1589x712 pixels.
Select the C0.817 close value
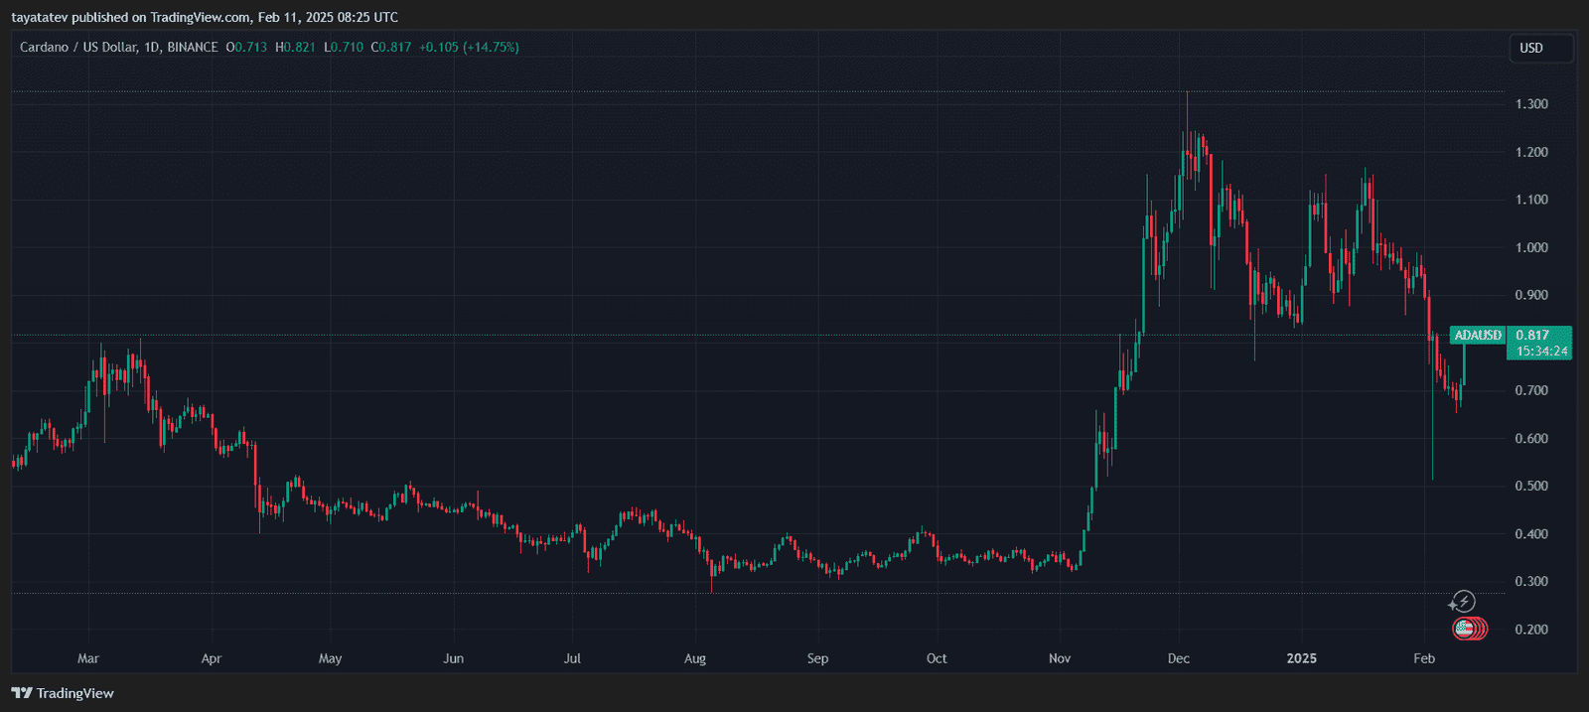click(391, 47)
